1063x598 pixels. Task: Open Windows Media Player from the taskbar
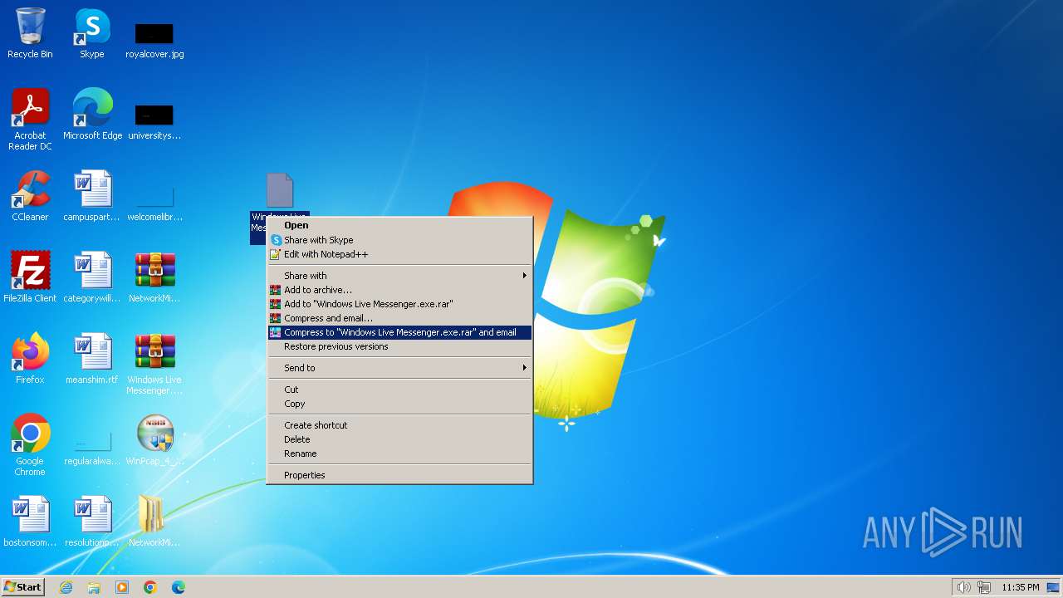coord(122,587)
